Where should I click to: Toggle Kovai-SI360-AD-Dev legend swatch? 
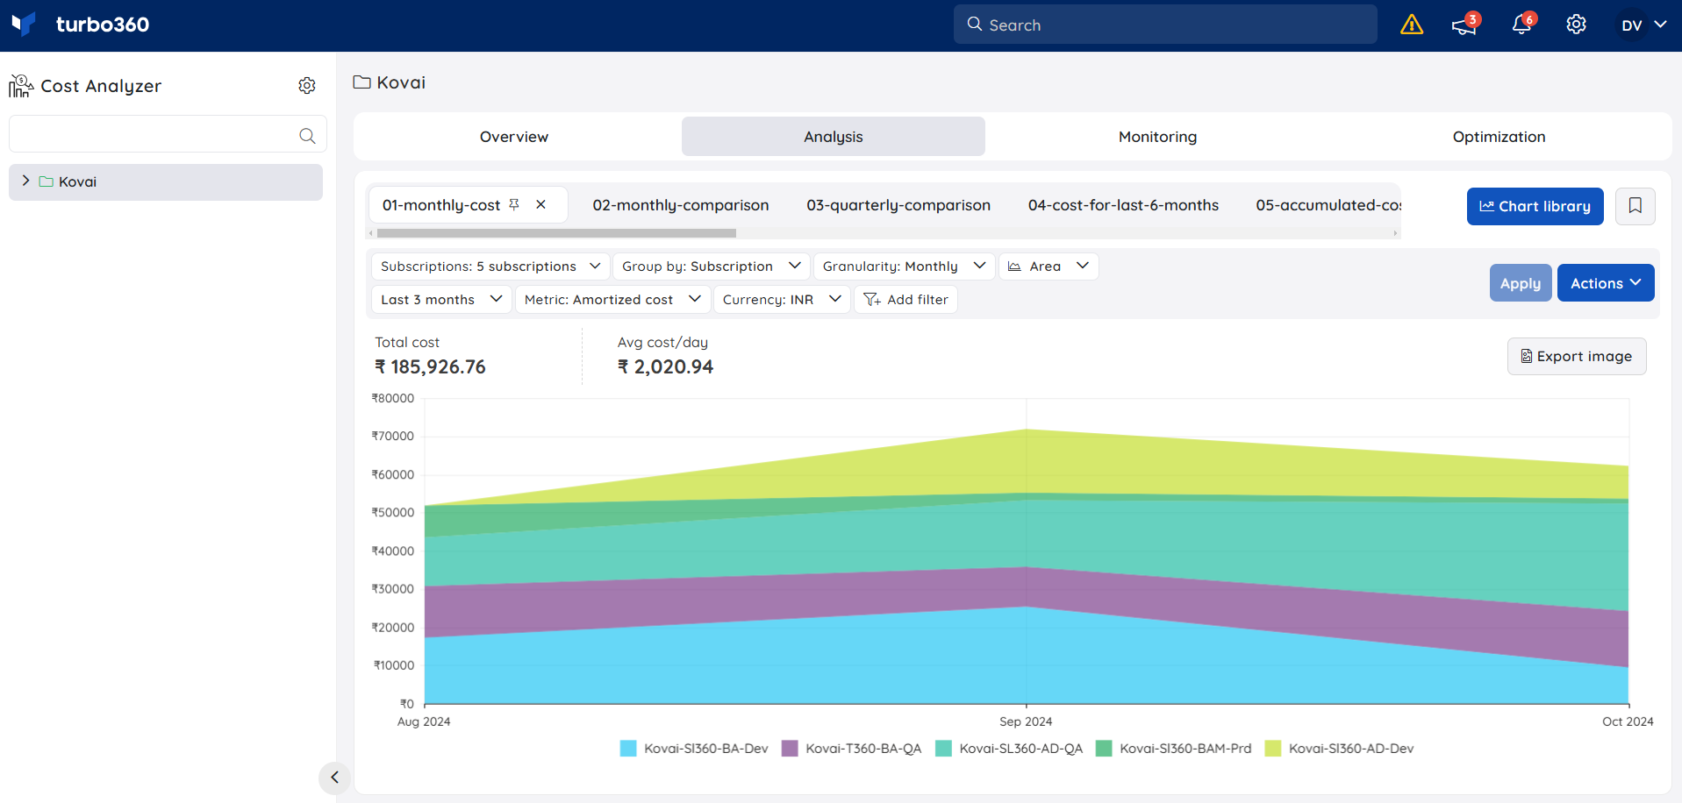point(1273,749)
